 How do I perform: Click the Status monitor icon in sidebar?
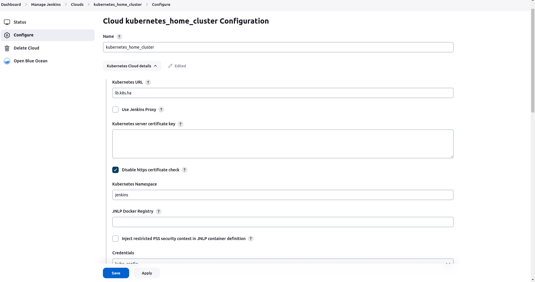[x=7, y=22]
